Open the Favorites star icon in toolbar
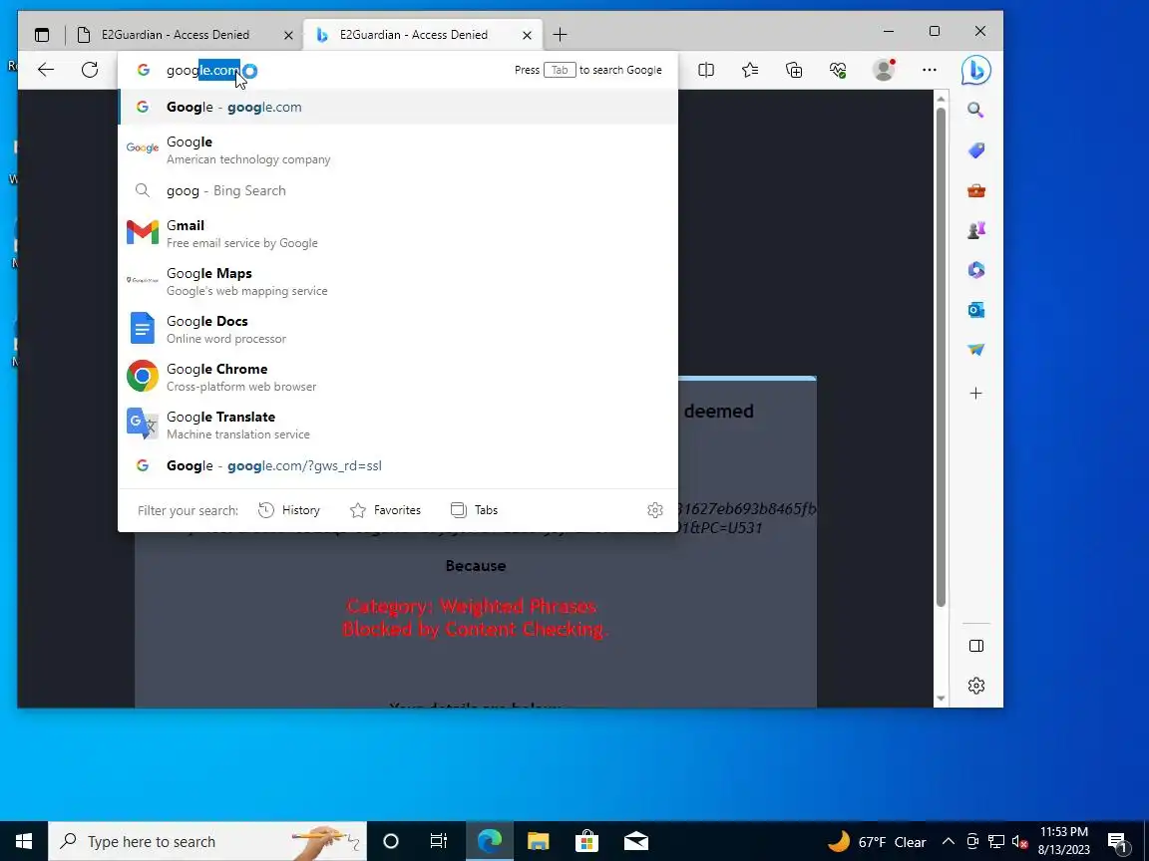Viewport: 1149px width, 861px height. (x=750, y=70)
